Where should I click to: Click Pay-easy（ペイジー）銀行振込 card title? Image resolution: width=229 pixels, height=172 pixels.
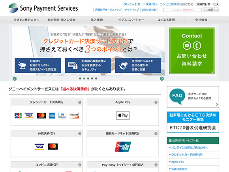pos(123,165)
